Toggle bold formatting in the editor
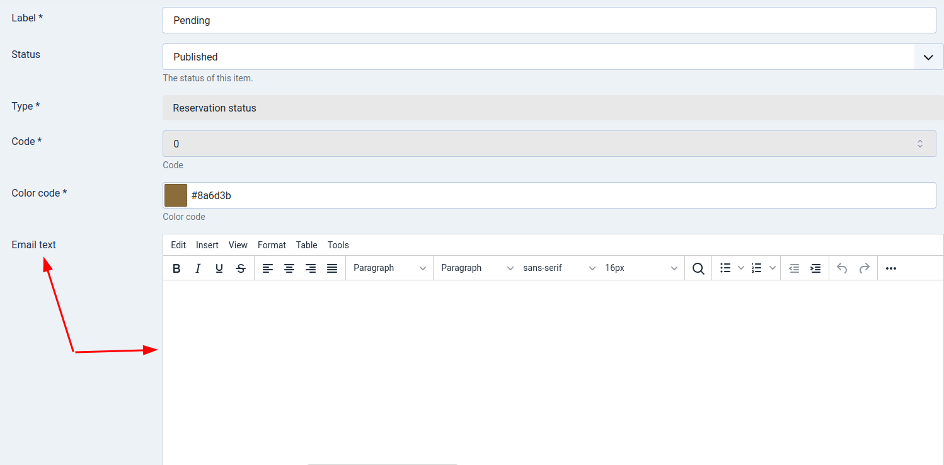Image resolution: width=944 pixels, height=465 pixels. point(176,268)
